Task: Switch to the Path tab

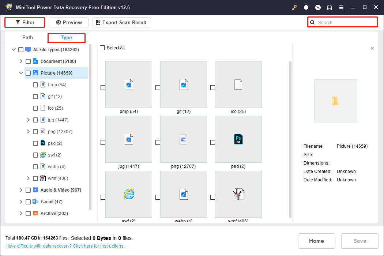Action: click(x=27, y=37)
